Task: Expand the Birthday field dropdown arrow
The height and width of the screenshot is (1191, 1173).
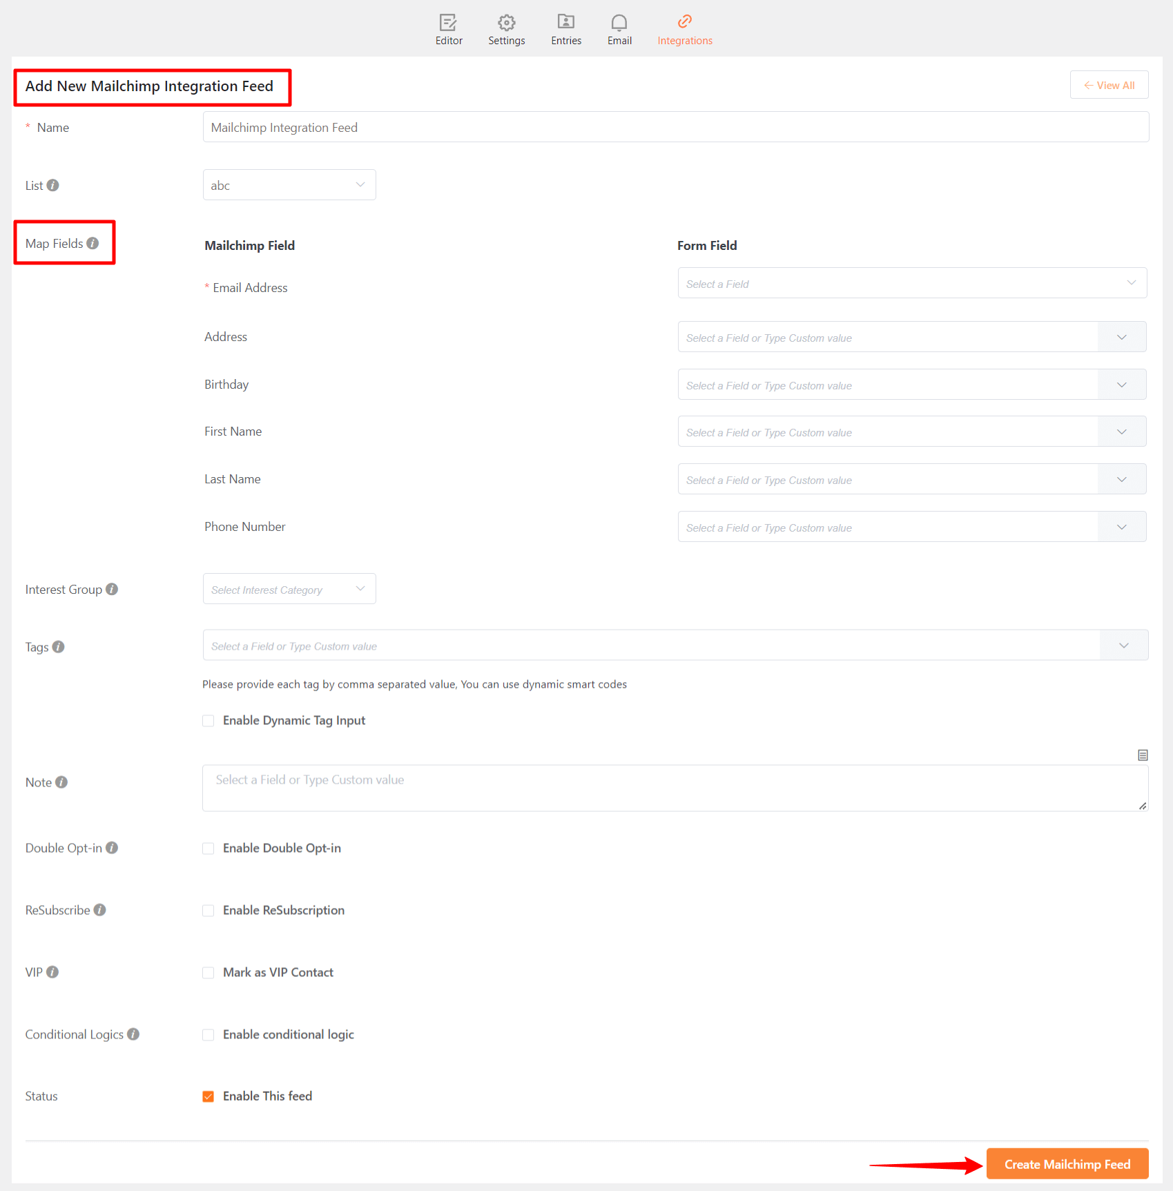Action: [x=1122, y=385]
